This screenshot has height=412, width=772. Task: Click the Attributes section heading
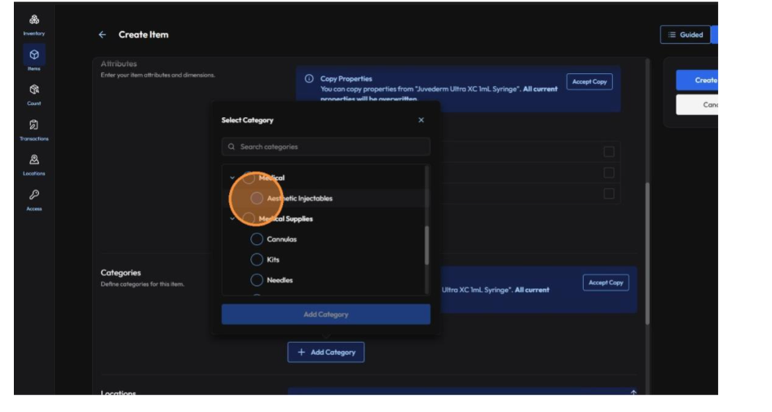119,64
